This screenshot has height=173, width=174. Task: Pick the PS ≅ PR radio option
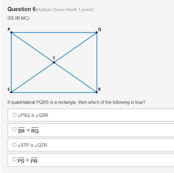(14, 159)
